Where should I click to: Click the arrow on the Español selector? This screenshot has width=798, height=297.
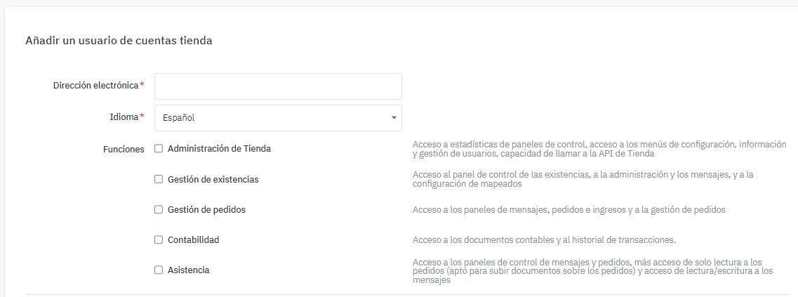[393, 118]
